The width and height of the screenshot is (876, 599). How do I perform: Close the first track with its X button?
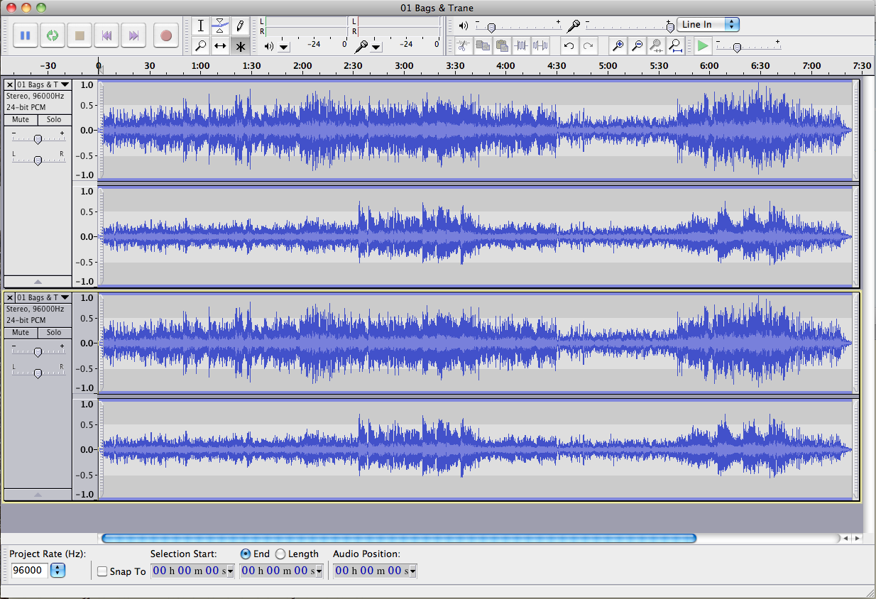coord(9,84)
